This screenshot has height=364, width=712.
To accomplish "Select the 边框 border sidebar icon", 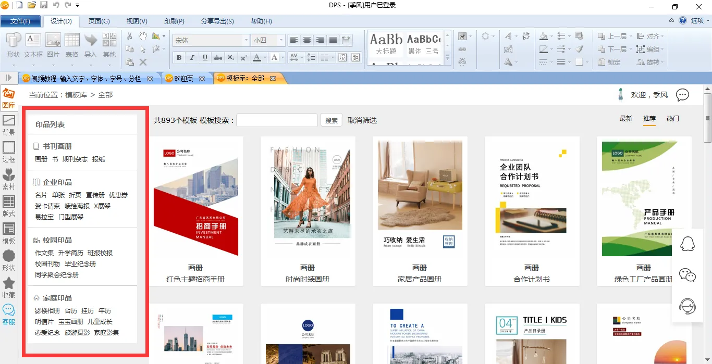I will click(8, 152).
